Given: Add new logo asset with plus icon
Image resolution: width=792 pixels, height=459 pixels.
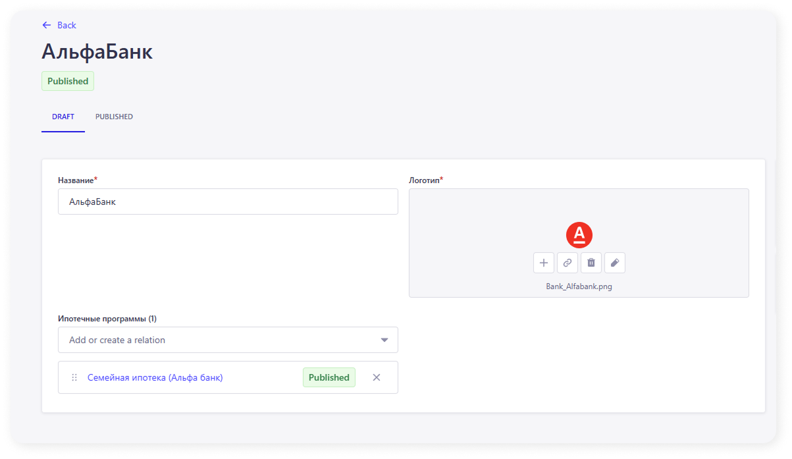Looking at the screenshot, I should pos(544,263).
